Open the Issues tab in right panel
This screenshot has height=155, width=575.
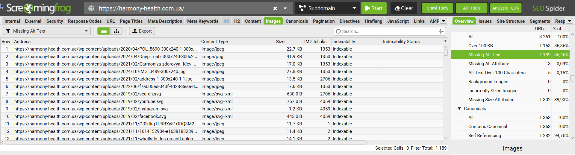pos(485,21)
